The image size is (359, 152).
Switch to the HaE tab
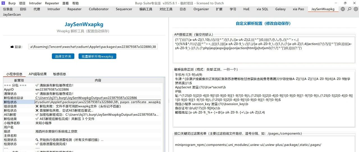coord(246,9)
